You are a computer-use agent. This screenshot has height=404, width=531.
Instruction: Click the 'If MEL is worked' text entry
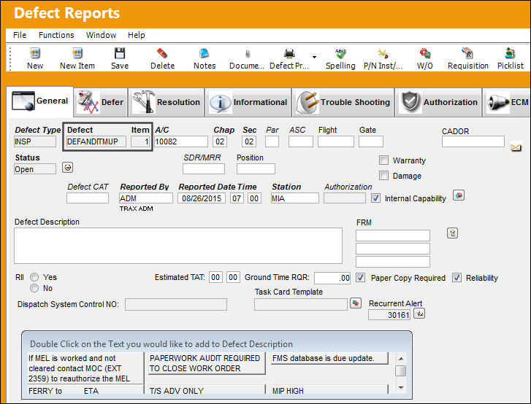(x=85, y=368)
